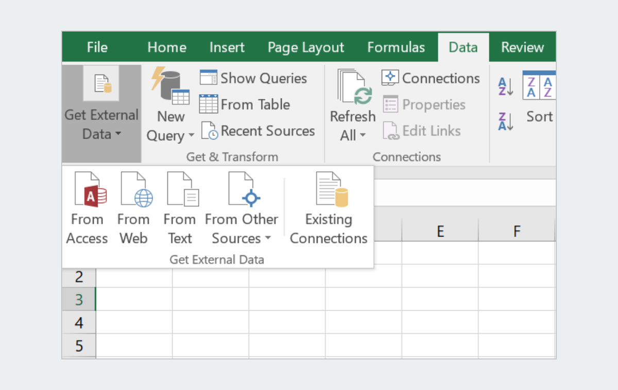Screen dimensions: 618x390
Task: Click the Edit Links command
Action: [422, 131]
